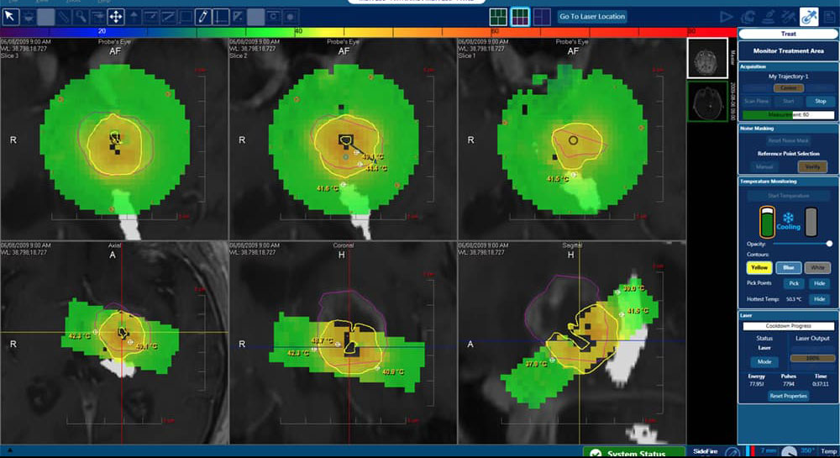Select the brain MRI thumbnail
Viewport: 840px width, 458px height.
coord(707,58)
